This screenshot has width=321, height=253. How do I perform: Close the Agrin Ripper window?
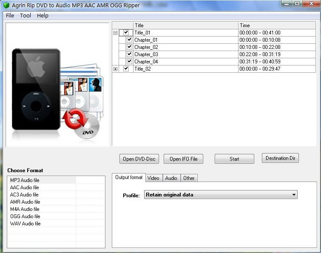click(311, 4)
